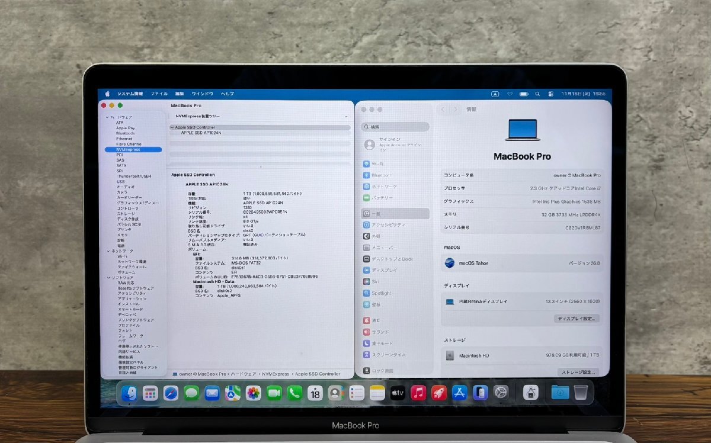Viewport: 711px width, 443px height.
Task: Open the Bluetooth settings pane
Action: pos(395,175)
